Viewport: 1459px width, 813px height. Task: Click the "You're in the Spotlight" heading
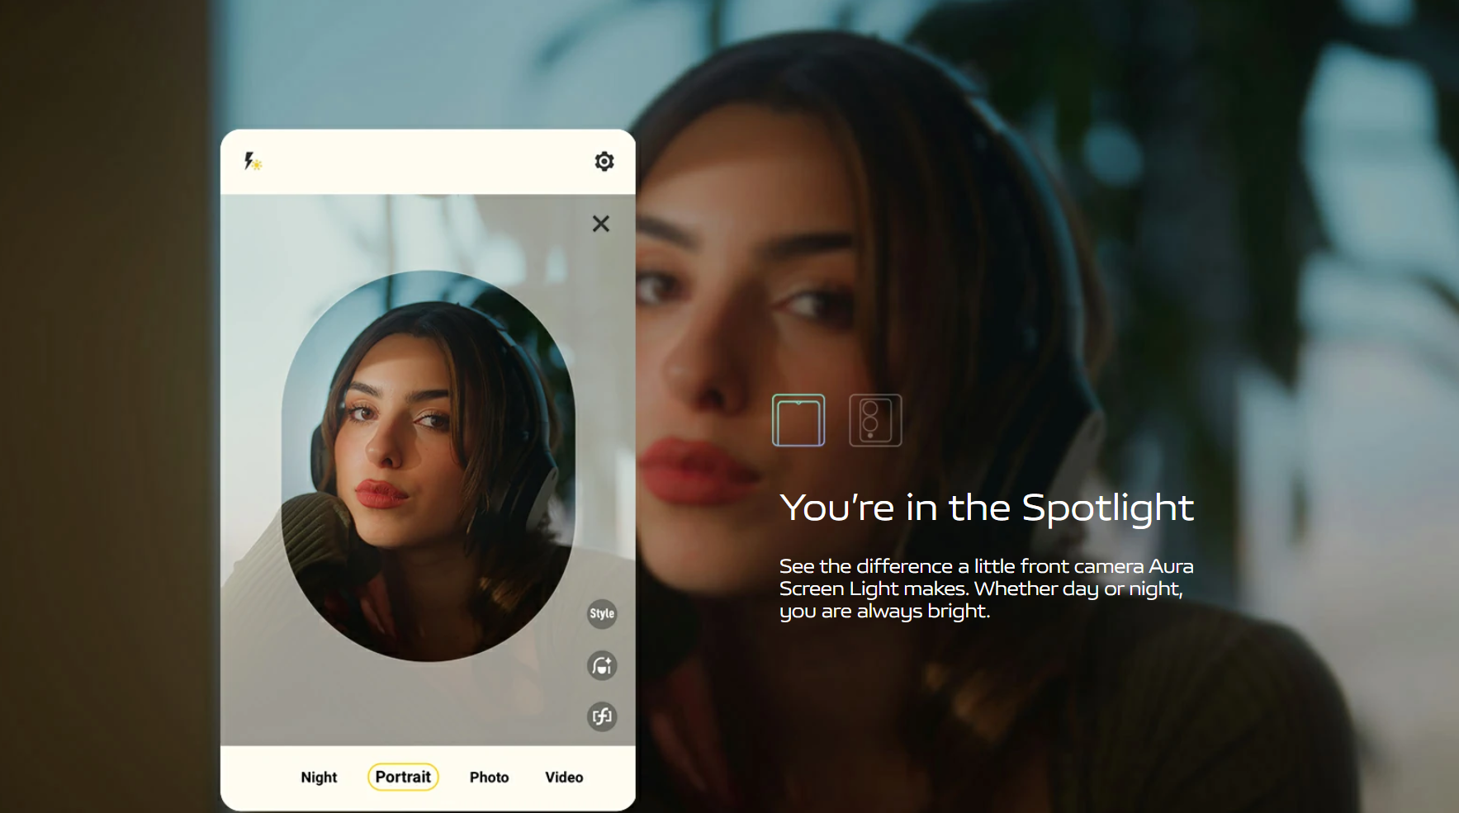pos(987,508)
